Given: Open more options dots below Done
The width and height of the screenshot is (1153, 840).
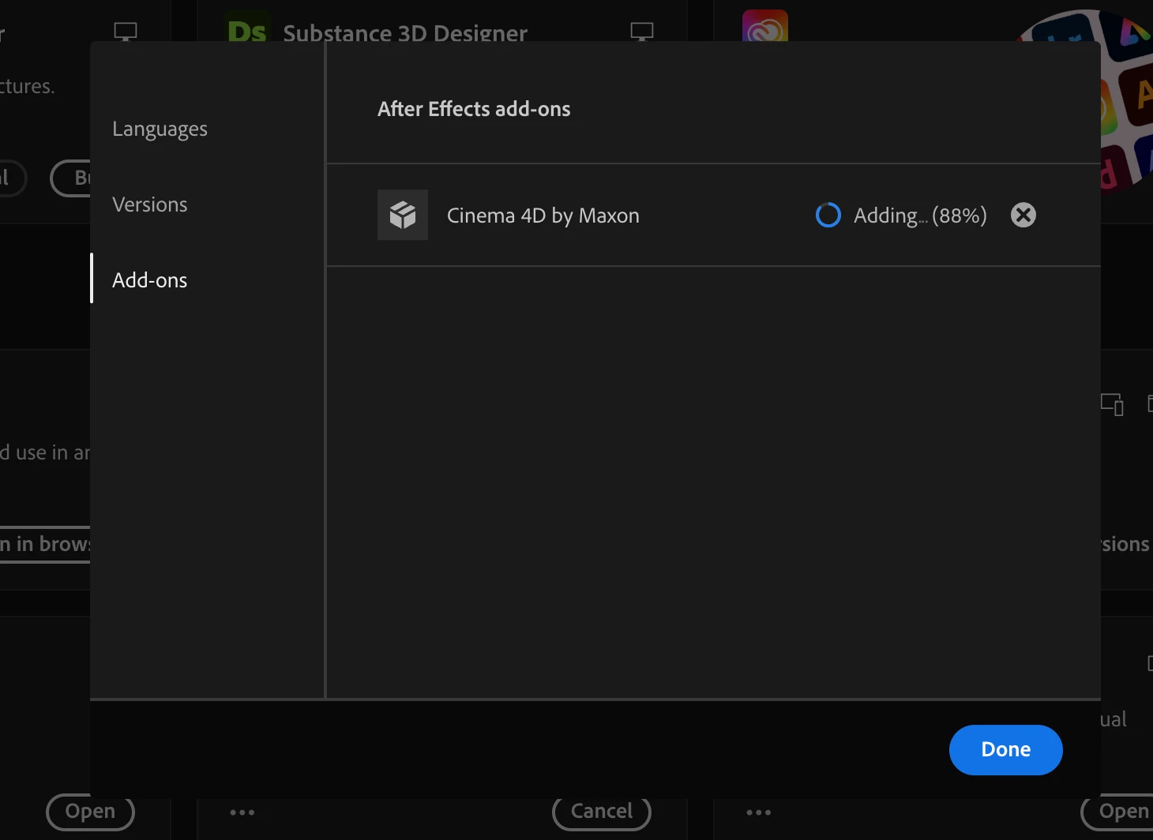Looking at the screenshot, I should pyautogui.click(x=759, y=812).
